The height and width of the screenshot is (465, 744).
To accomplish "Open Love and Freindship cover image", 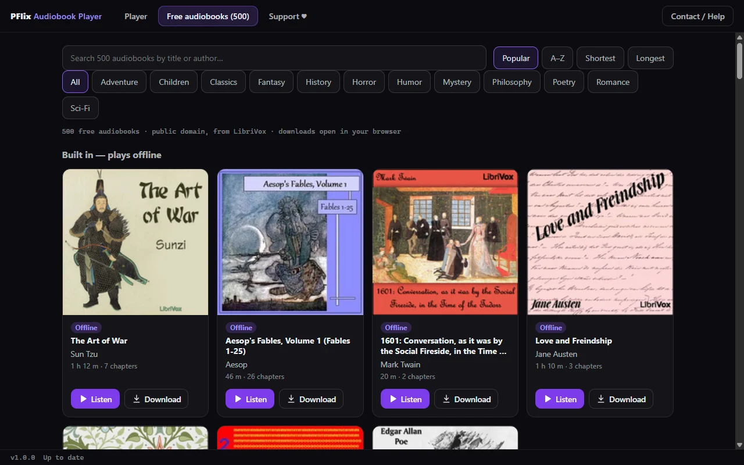I will click(600, 242).
